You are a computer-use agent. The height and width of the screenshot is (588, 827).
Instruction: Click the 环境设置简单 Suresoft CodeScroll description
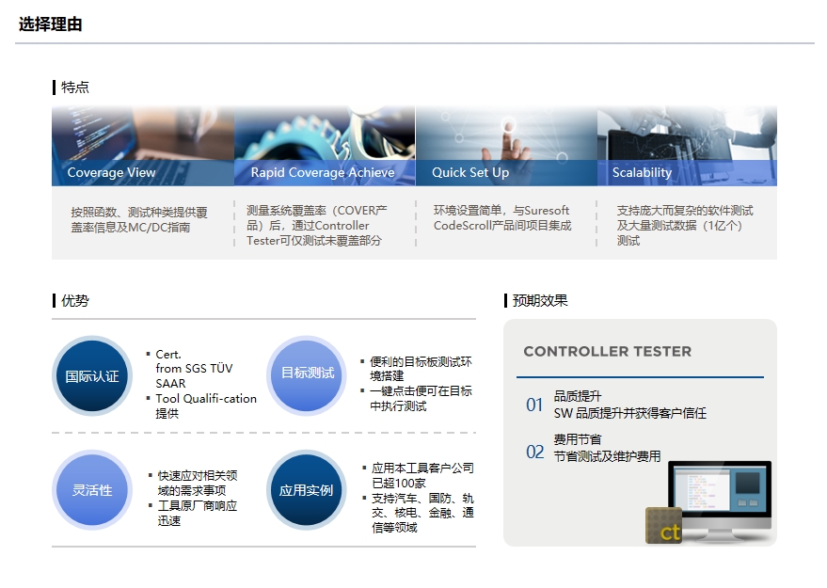(502, 218)
